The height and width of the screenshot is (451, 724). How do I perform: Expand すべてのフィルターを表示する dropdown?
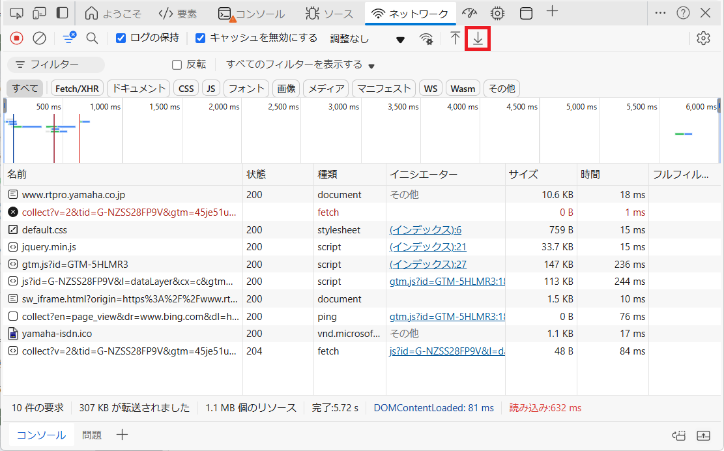pos(300,65)
